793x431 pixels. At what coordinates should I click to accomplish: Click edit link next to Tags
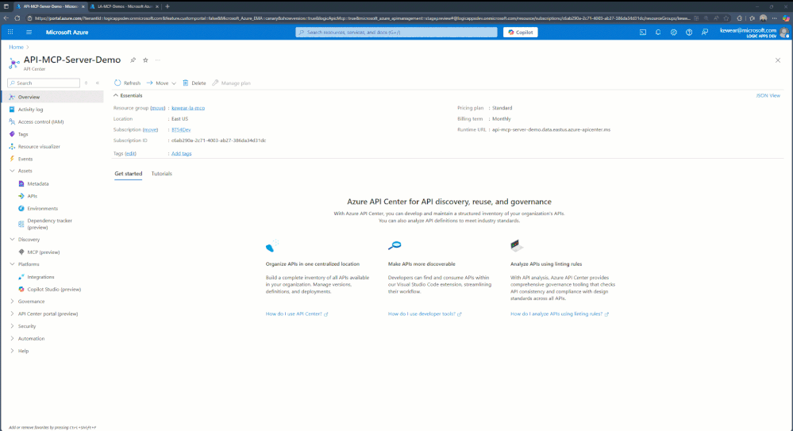130,153
